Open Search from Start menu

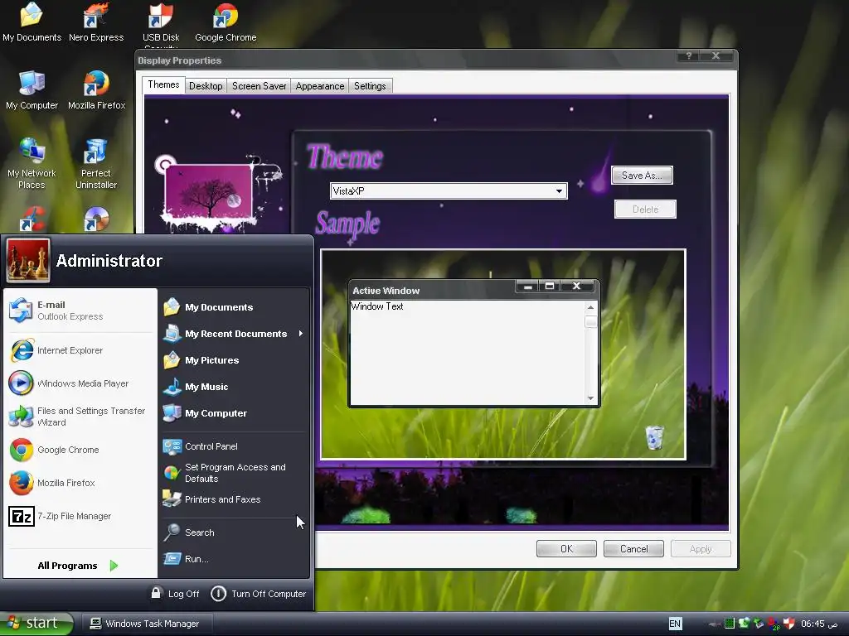click(x=235, y=532)
